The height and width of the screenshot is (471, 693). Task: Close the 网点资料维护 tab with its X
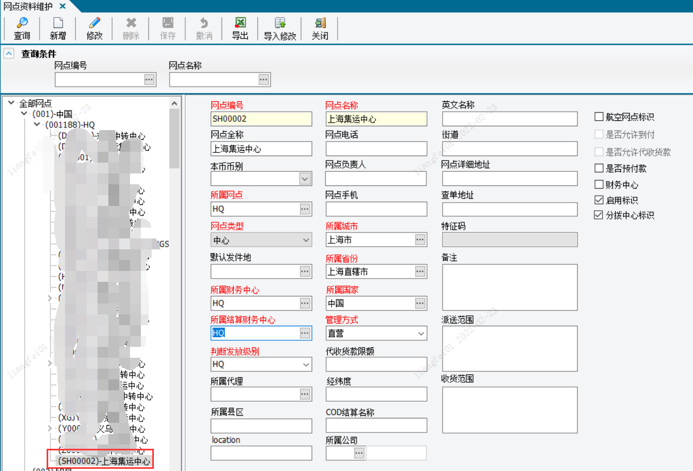[x=62, y=6]
